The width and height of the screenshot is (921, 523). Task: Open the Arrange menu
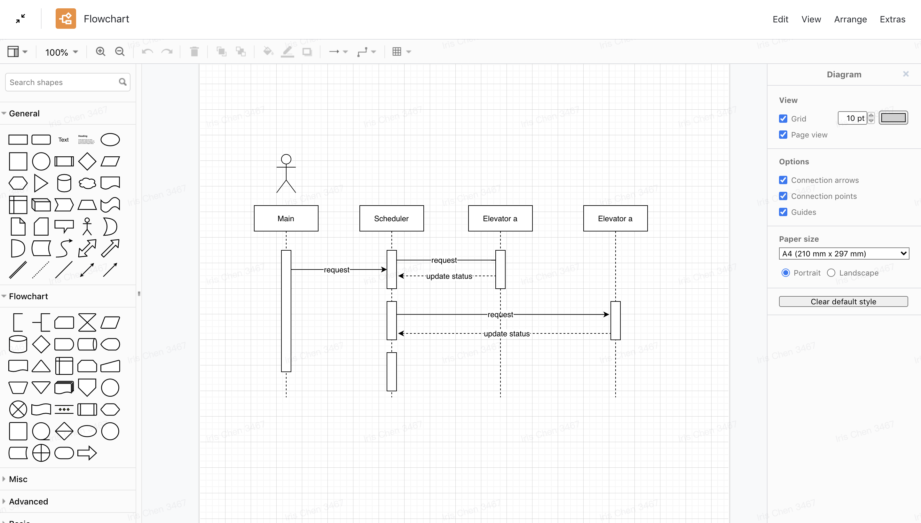850,19
